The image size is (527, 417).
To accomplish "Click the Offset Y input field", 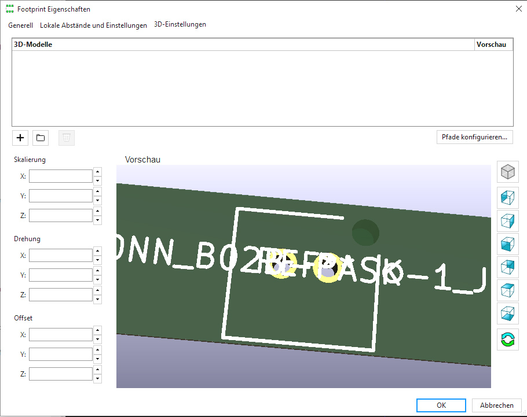I will pos(60,354).
